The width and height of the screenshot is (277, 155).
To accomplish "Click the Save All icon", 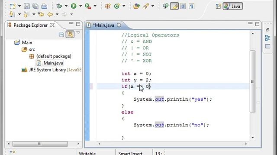I will (35, 6).
